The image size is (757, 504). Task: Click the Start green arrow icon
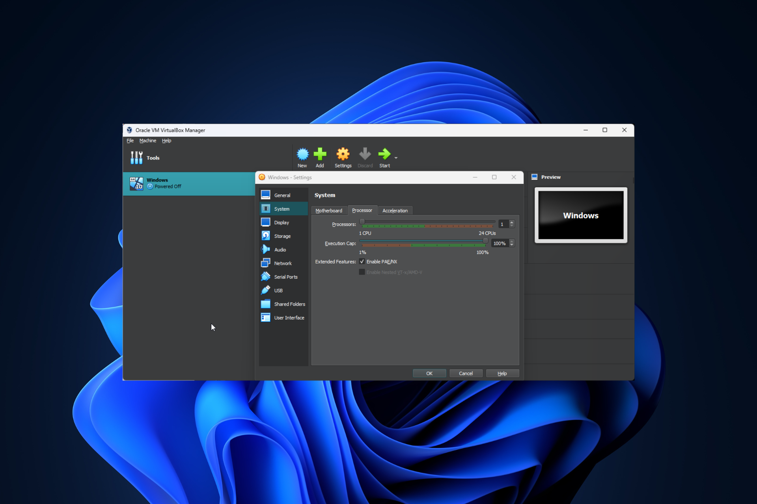click(x=384, y=154)
